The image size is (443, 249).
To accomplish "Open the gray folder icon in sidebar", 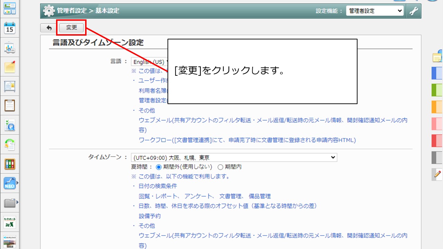I will coord(9,203).
